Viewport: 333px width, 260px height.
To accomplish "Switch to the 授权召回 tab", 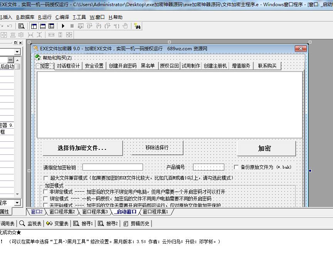I will pos(169,66).
